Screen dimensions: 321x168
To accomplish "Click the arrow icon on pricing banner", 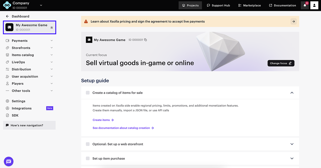I will click(x=293, y=21).
